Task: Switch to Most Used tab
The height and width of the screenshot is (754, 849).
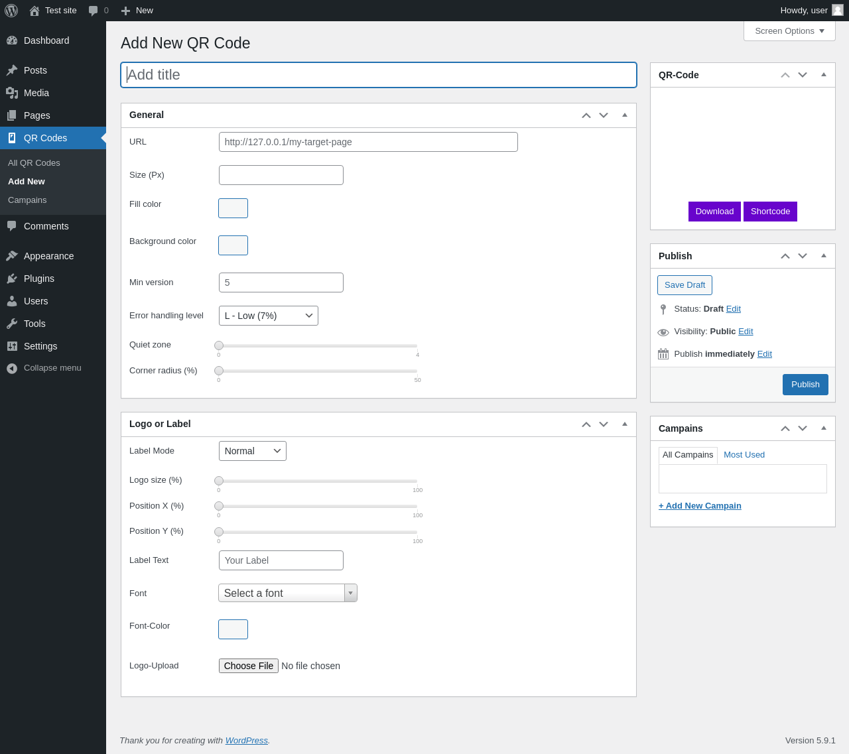Action: [744, 455]
